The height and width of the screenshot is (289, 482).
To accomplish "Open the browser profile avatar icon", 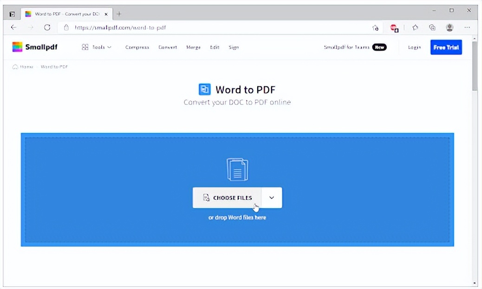I will (449, 28).
